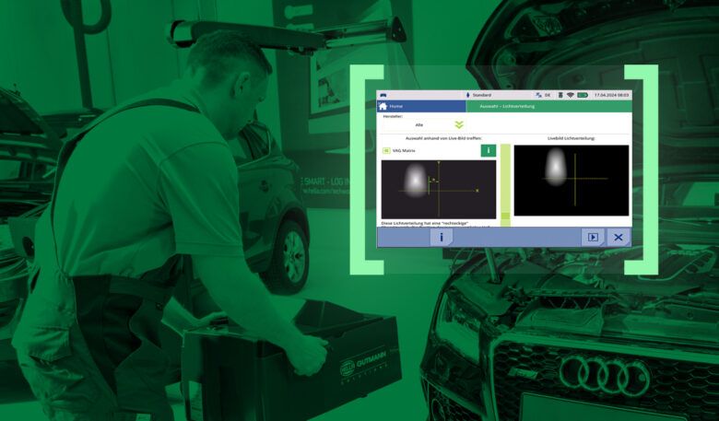Select the VAG Matrix radio option
This screenshot has height=421, width=719.
click(386, 150)
